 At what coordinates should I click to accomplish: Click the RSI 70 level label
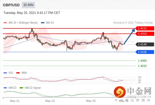tap(139, 77)
